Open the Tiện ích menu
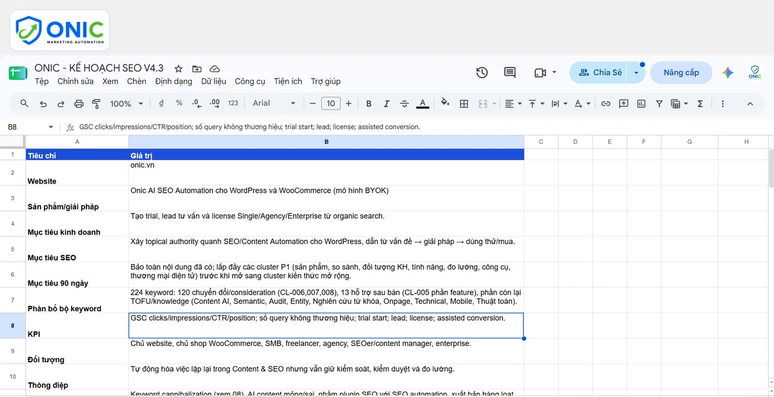 coord(288,81)
